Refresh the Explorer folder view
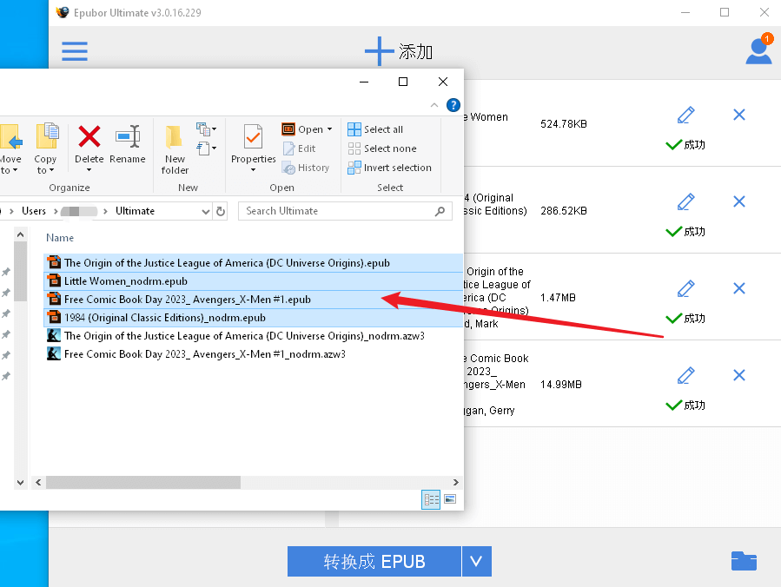Viewport: 781px width, 587px height. pyautogui.click(x=220, y=212)
